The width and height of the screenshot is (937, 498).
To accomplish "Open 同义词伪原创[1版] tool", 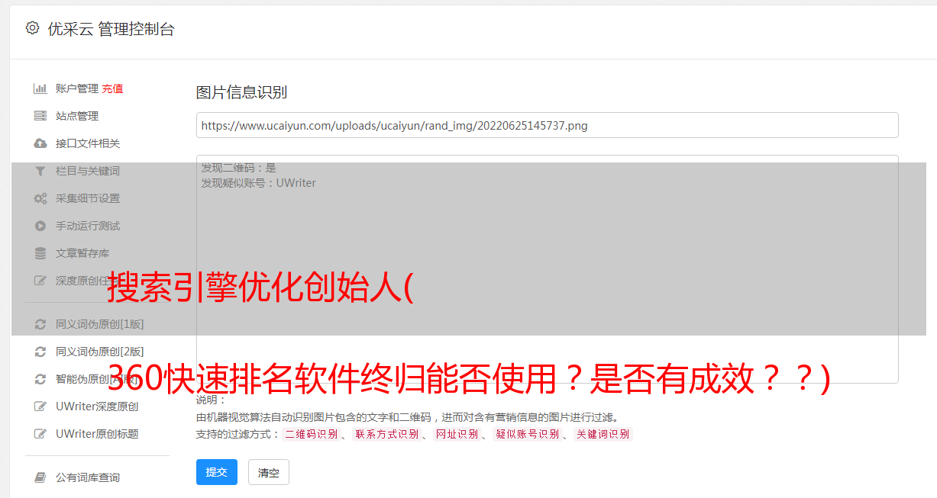I will [100, 324].
